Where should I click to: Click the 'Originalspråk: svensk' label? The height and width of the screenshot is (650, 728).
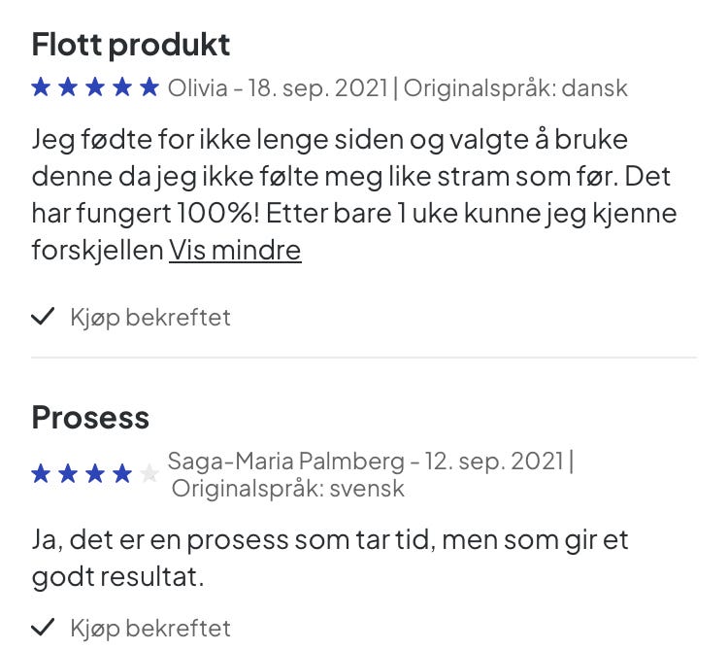(288, 488)
